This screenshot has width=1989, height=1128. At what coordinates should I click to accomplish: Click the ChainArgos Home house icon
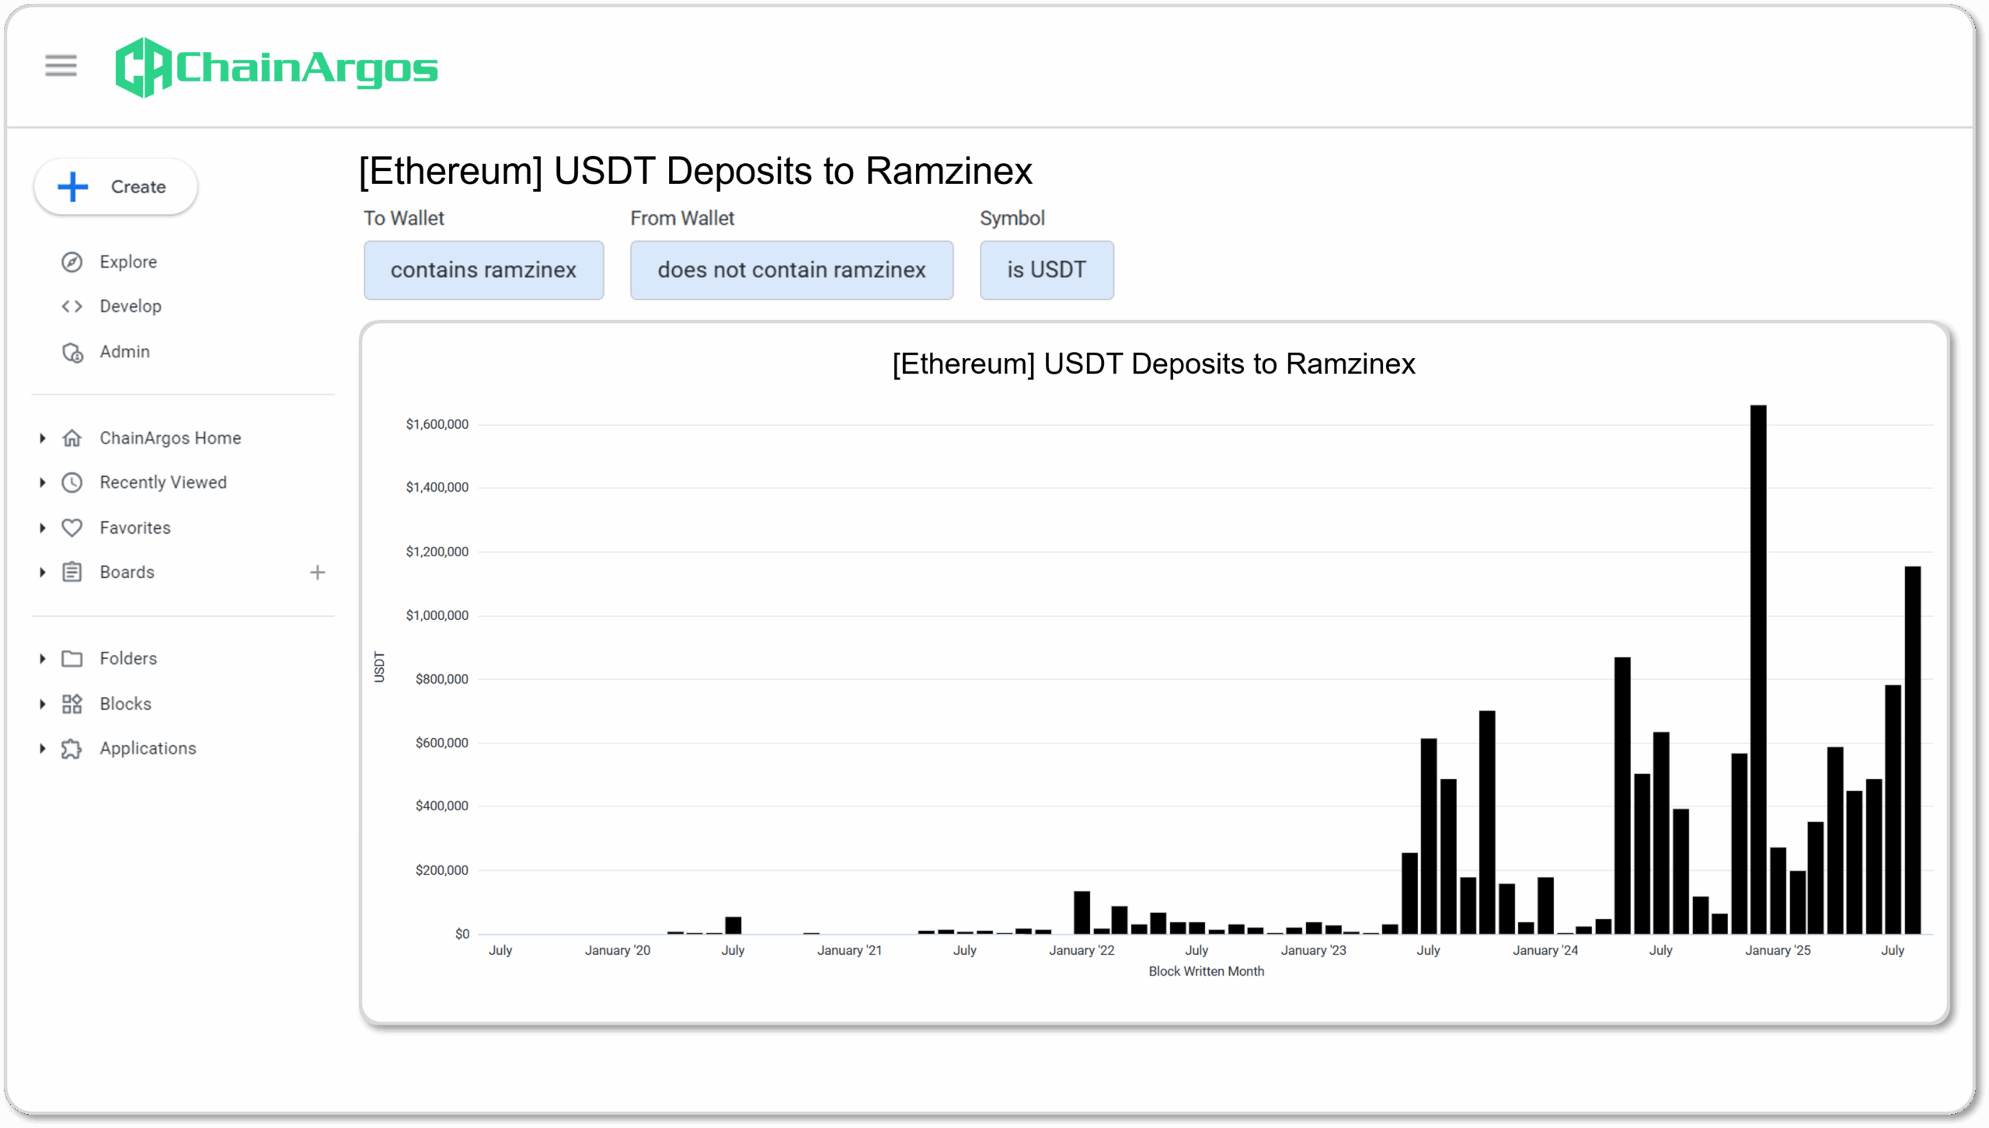[x=72, y=439]
